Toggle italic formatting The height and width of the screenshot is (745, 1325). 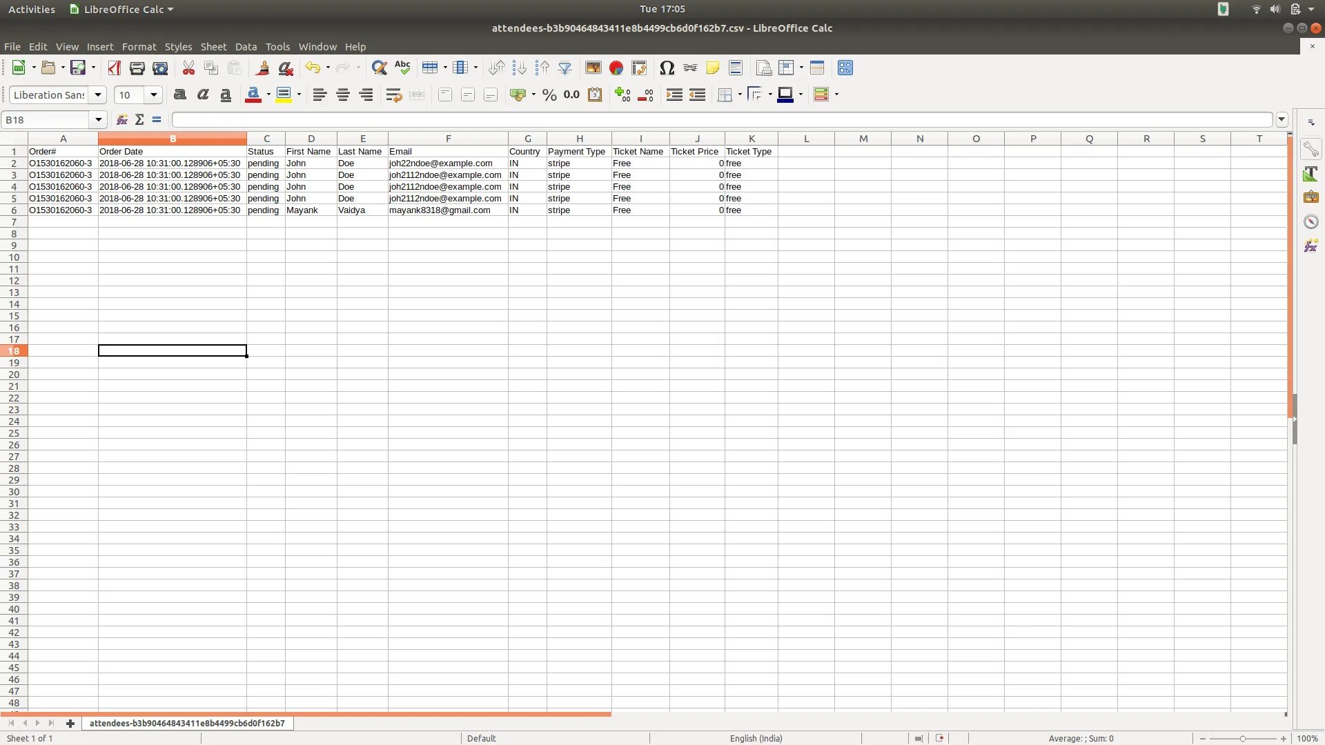203,95
